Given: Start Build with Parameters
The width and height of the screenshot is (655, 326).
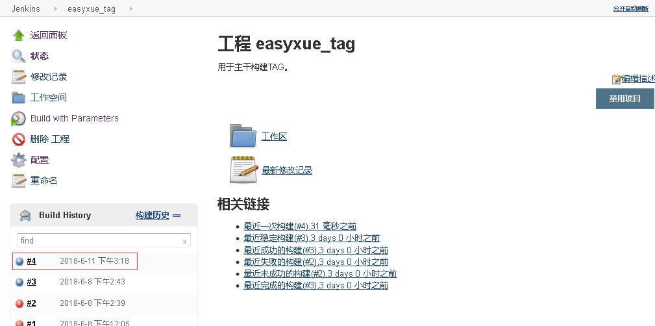Looking at the screenshot, I should (75, 118).
